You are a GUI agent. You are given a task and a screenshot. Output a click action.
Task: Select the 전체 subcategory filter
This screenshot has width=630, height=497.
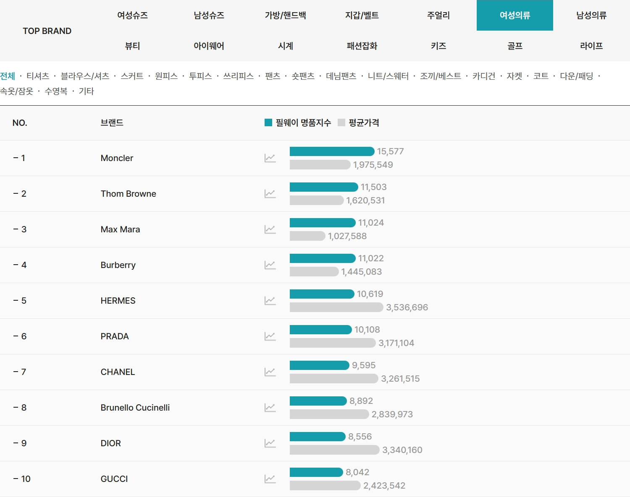(8, 76)
